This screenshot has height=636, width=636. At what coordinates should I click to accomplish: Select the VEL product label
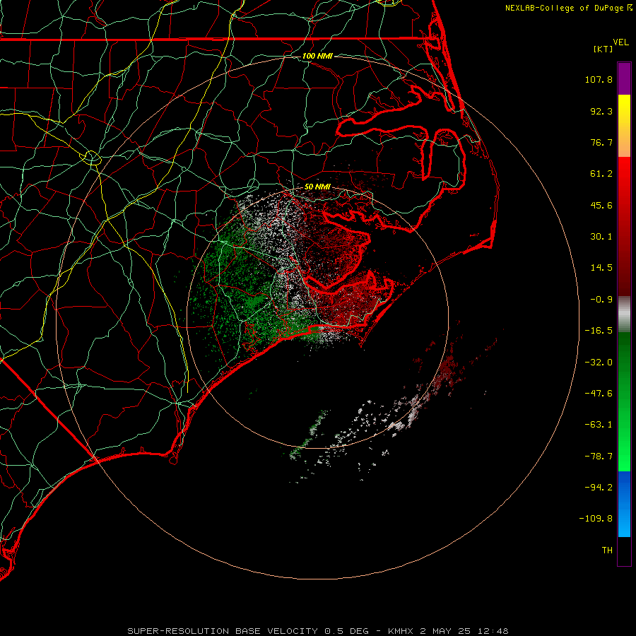tap(620, 42)
